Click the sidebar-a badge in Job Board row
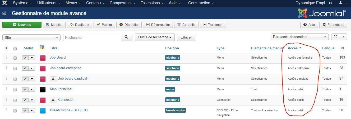Image resolution: width=351 pixels, height=119 pixels. click(173, 58)
